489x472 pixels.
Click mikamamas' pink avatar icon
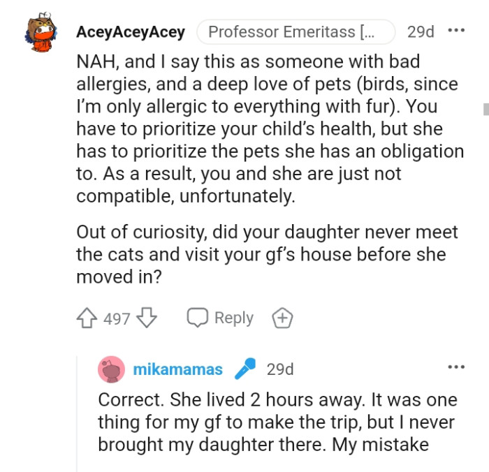[112, 369]
